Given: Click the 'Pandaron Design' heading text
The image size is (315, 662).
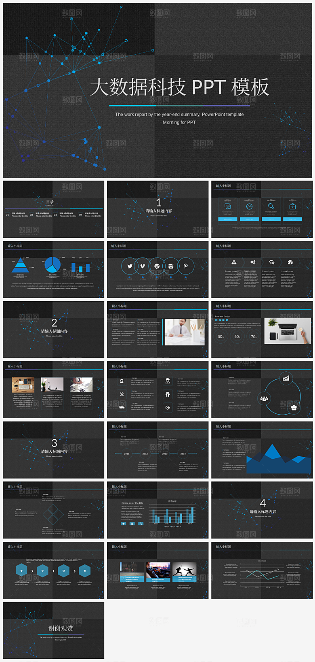Looking at the screenshot, I should 222,316.
